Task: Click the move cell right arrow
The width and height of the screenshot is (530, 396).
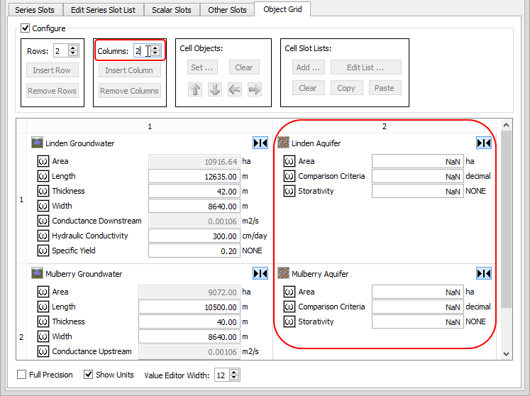Action: [254, 89]
